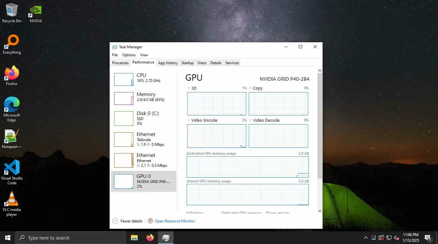Click the Task Manager title bar icon
438x244 pixels.
115,47
